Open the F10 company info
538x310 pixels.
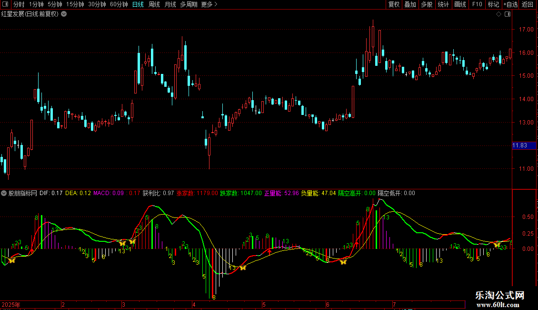[x=477, y=4]
